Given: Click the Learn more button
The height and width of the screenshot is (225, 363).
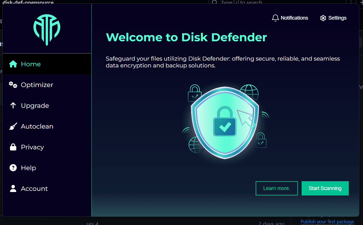Looking at the screenshot, I should point(276,188).
